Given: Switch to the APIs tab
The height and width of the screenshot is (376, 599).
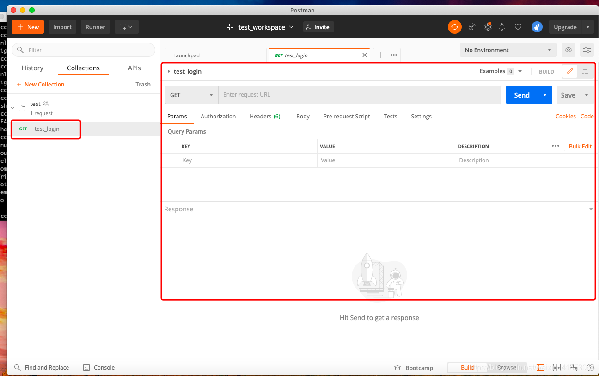Looking at the screenshot, I should [x=134, y=68].
